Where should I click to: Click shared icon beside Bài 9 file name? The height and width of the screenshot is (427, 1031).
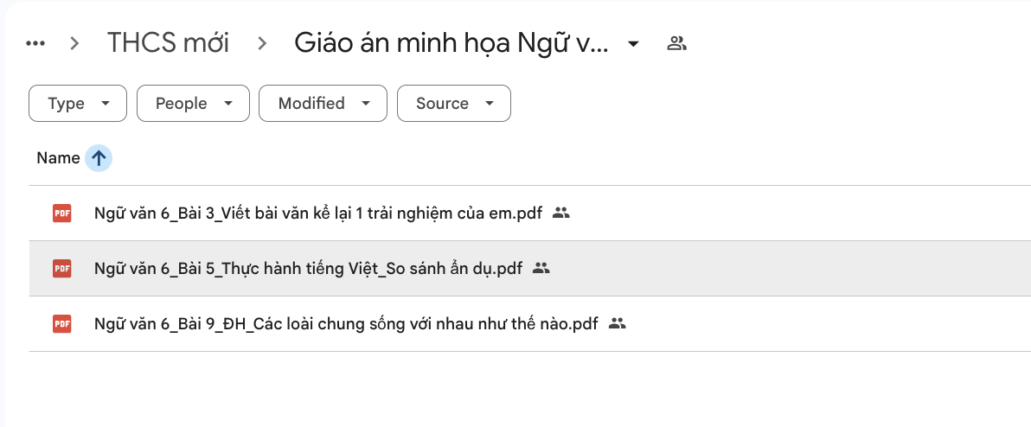point(617,324)
